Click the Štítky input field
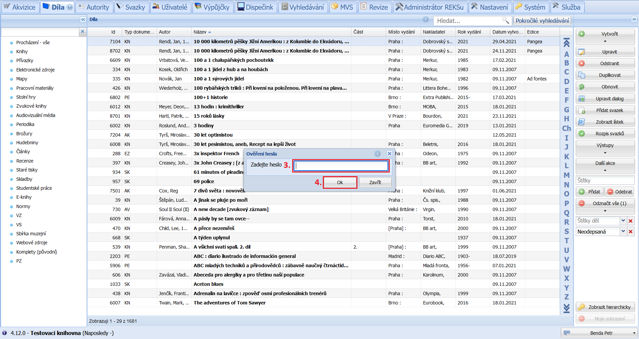 pos(605,180)
